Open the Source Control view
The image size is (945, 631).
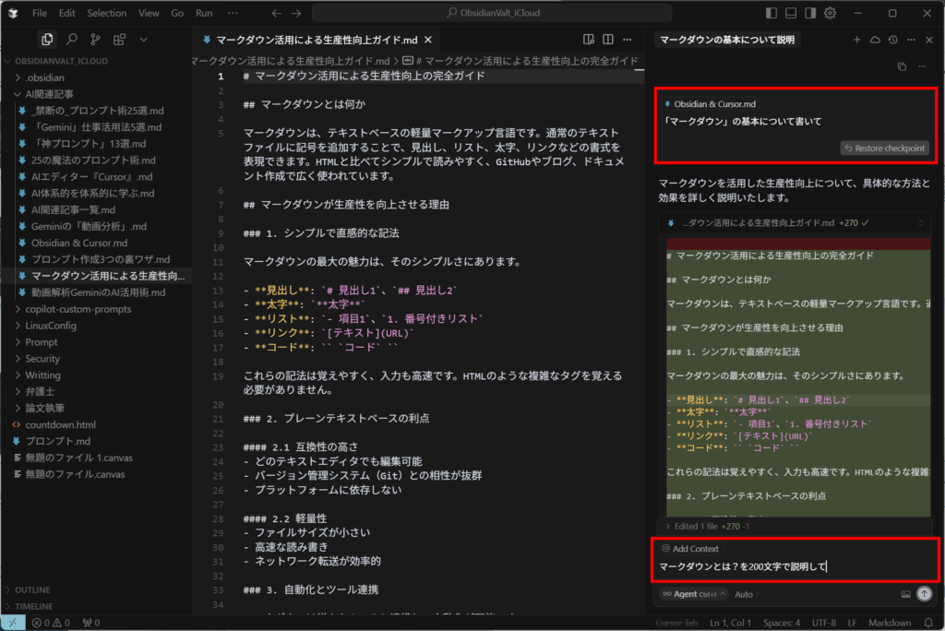(x=95, y=40)
